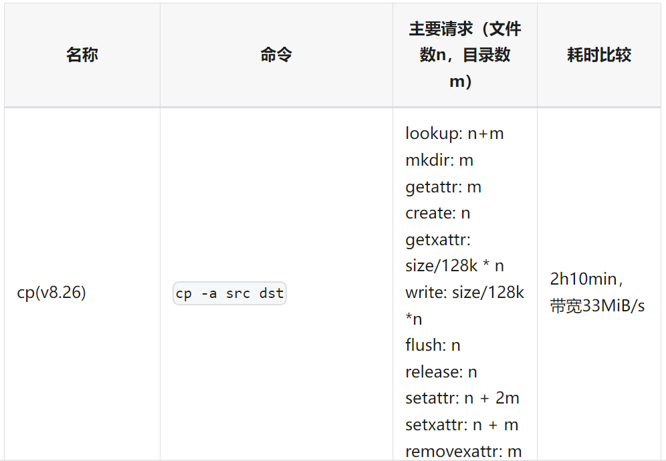Image resolution: width=666 pixels, height=461 pixels.
Task: Click the 主要请求 column header
Action: pyautogui.click(x=465, y=55)
